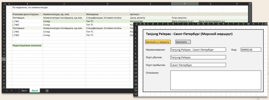Click 'Номенклатура поставщика, ед.изм.' in row 4
This screenshot has width=269, height=100.
tap(64, 18)
